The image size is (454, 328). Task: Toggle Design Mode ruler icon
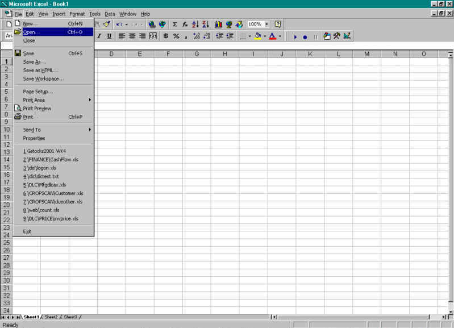(x=347, y=36)
